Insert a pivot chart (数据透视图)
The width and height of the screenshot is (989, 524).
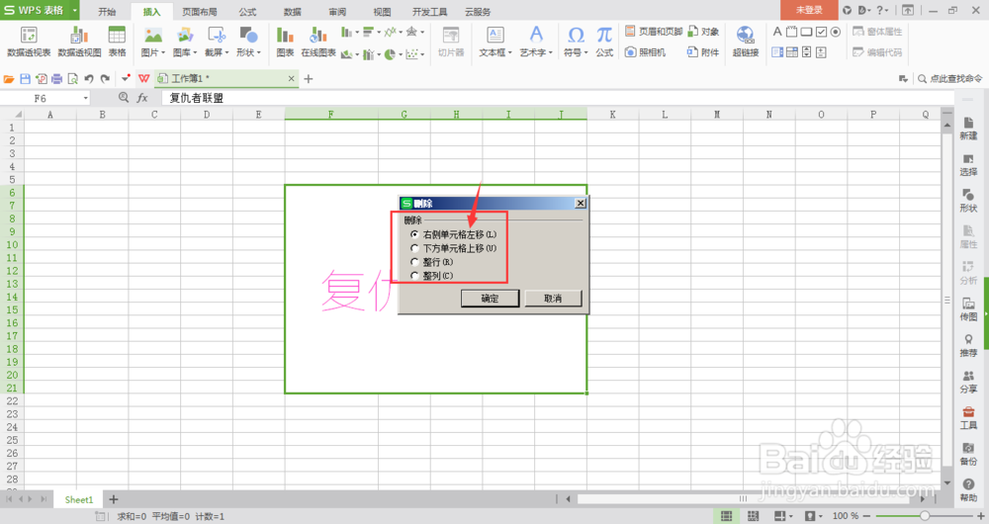pyautogui.click(x=79, y=42)
